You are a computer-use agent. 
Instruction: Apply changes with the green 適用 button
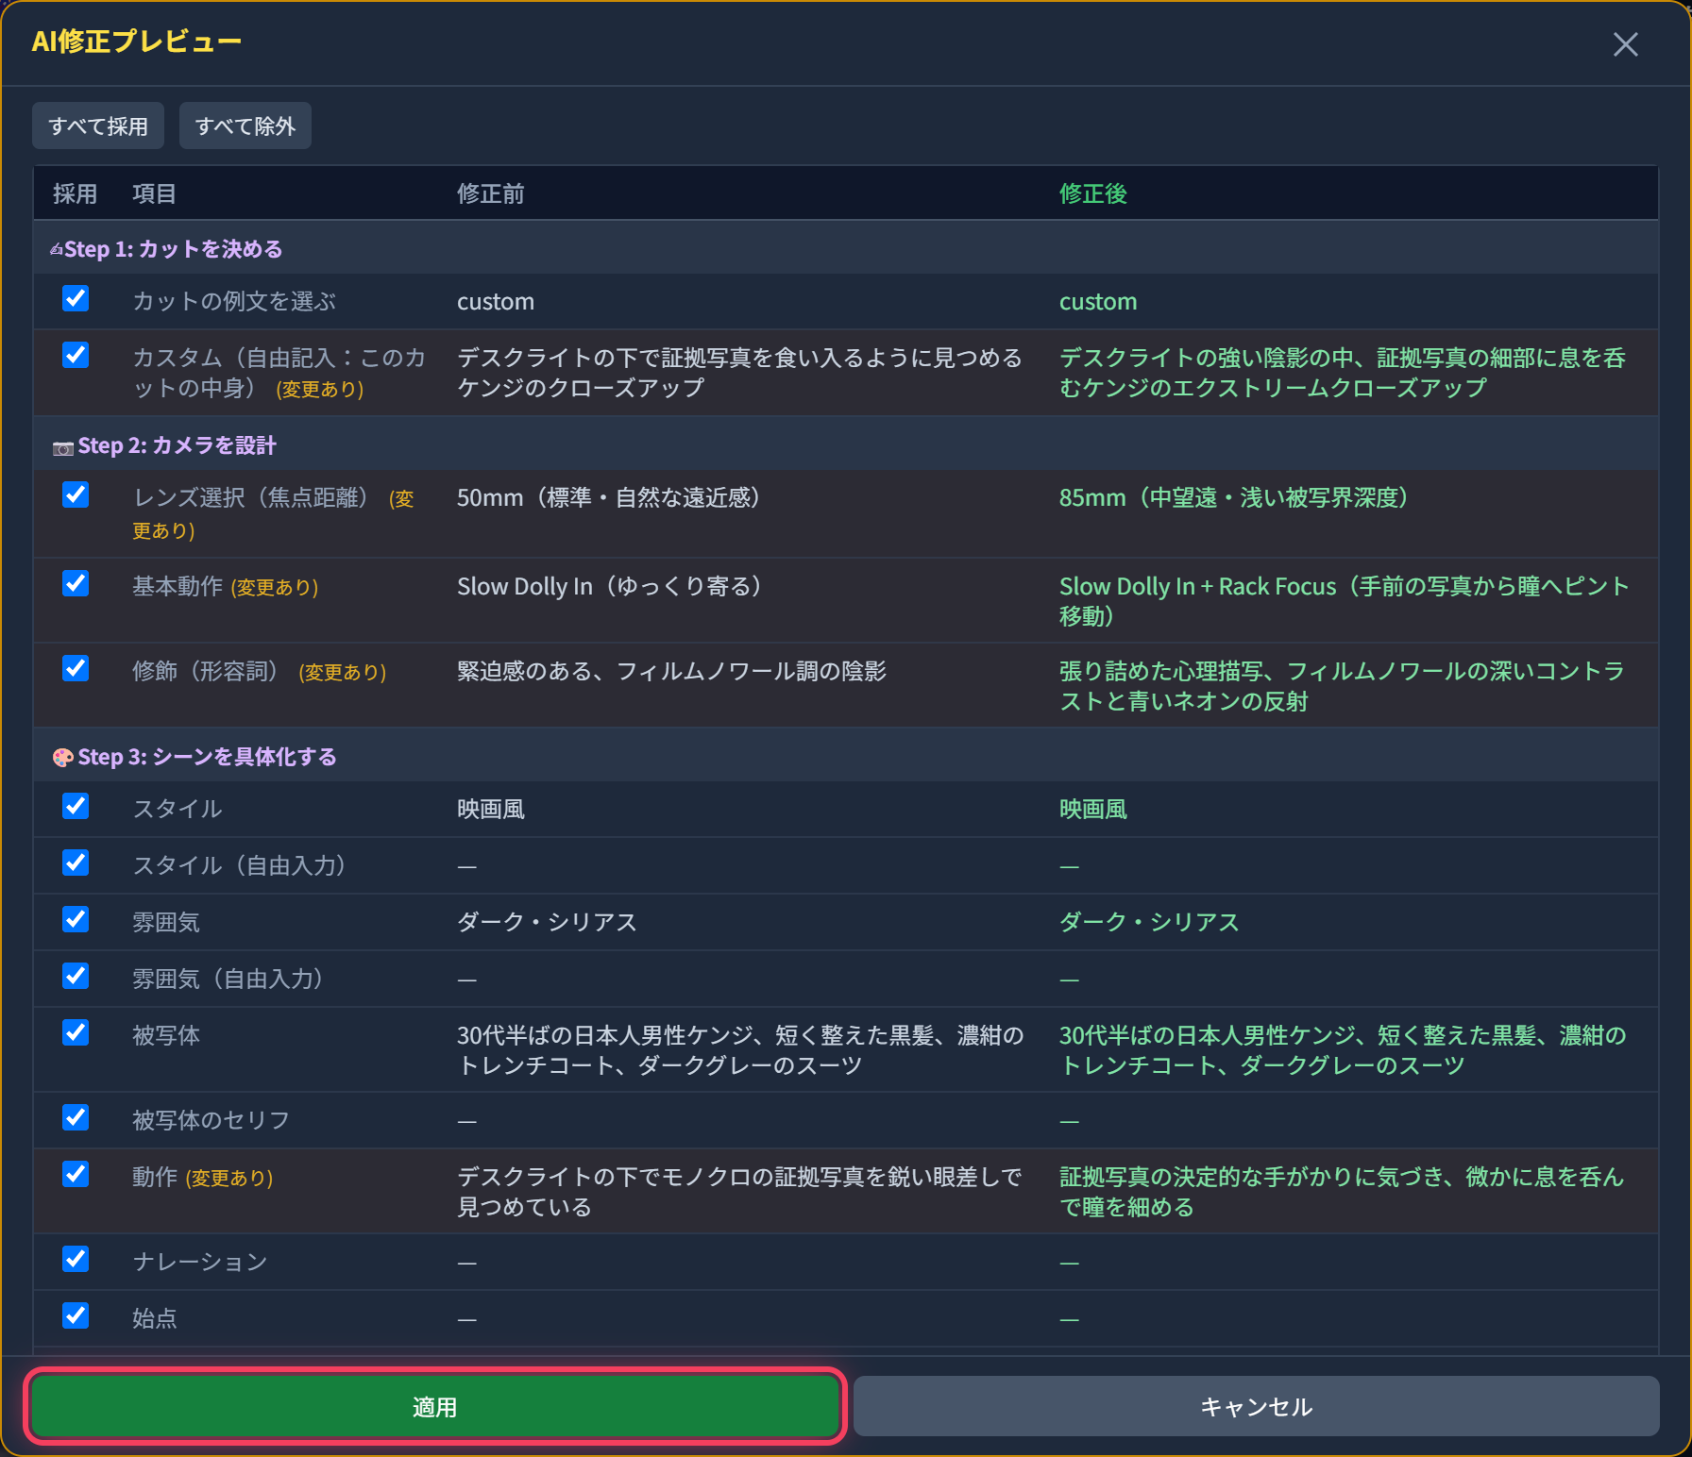435,1406
